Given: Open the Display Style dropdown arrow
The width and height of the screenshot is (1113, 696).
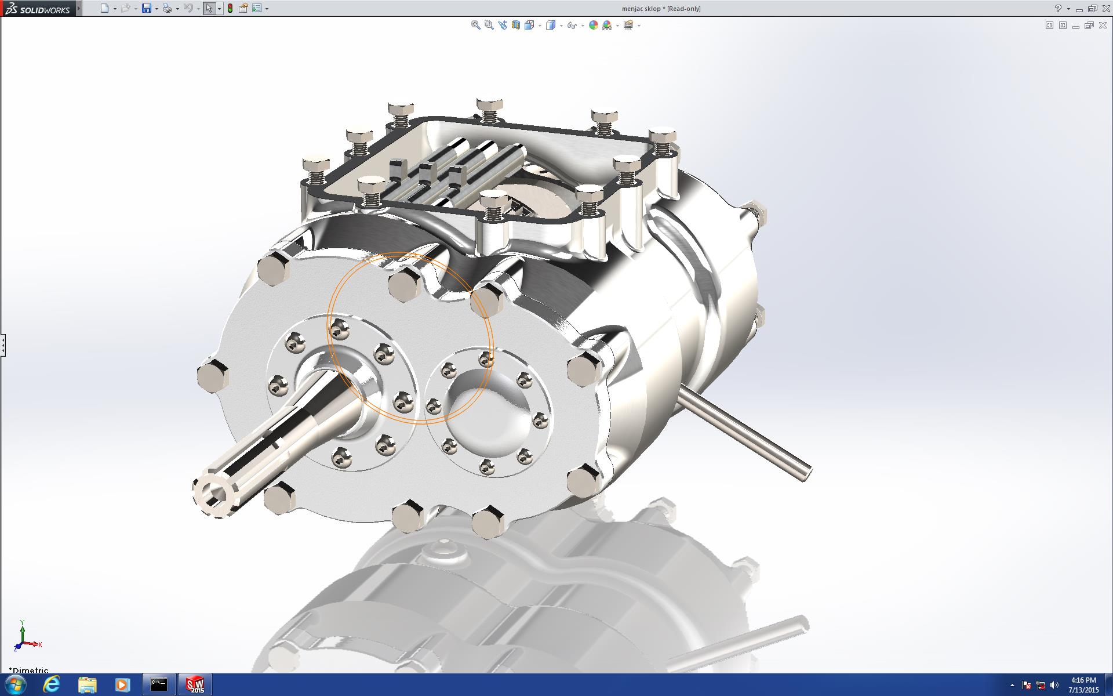Looking at the screenshot, I should coord(561,26).
